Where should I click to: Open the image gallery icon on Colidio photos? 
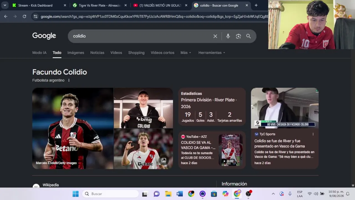(164, 160)
